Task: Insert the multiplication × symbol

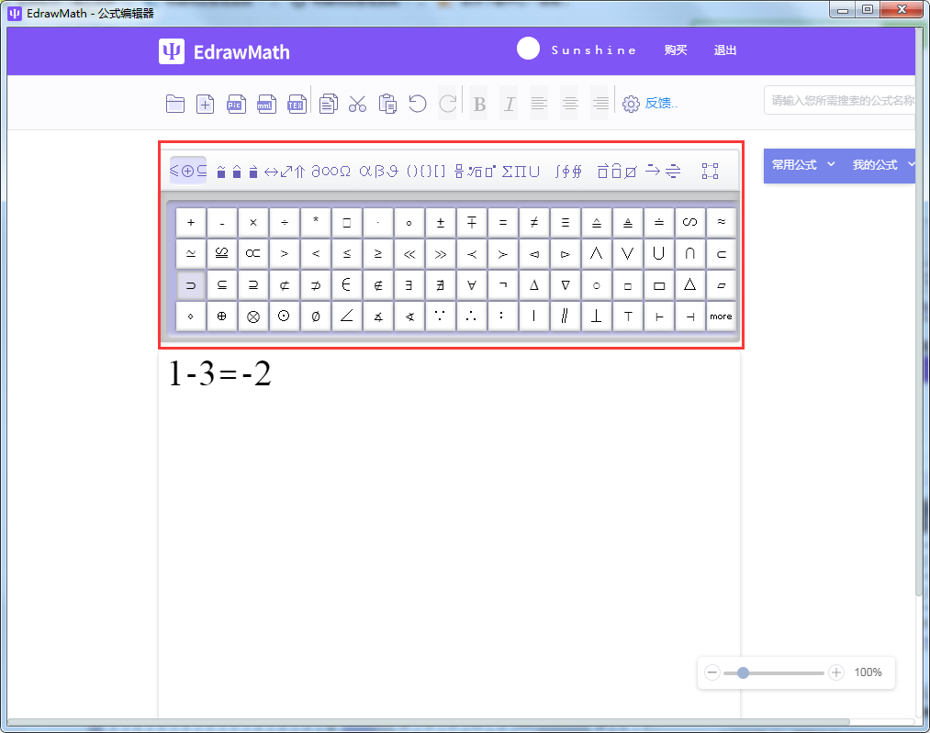Action: pos(253,223)
